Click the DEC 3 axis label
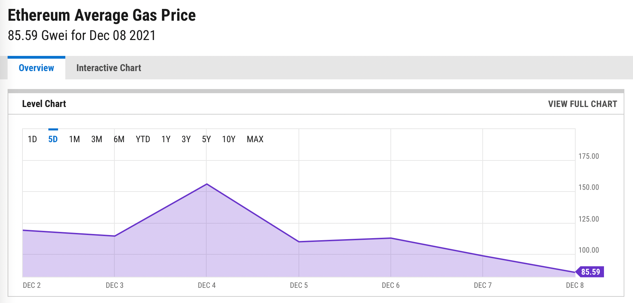The image size is (633, 303). [115, 285]
